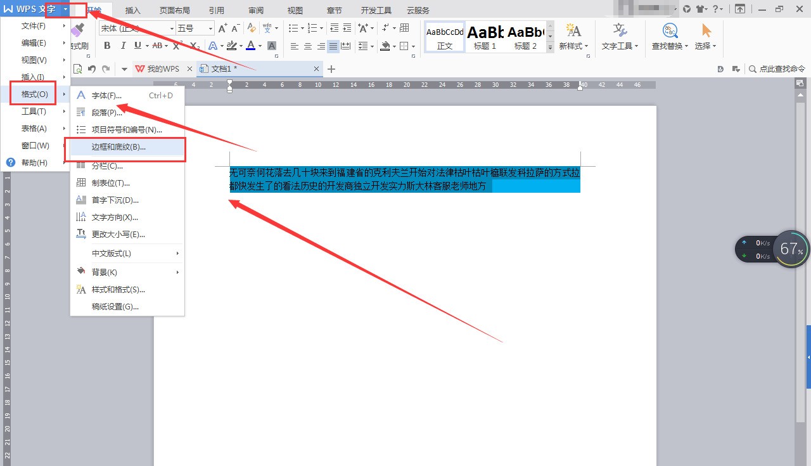Toggle bold formatting
The image size is (811, 466).
point(107,46)
